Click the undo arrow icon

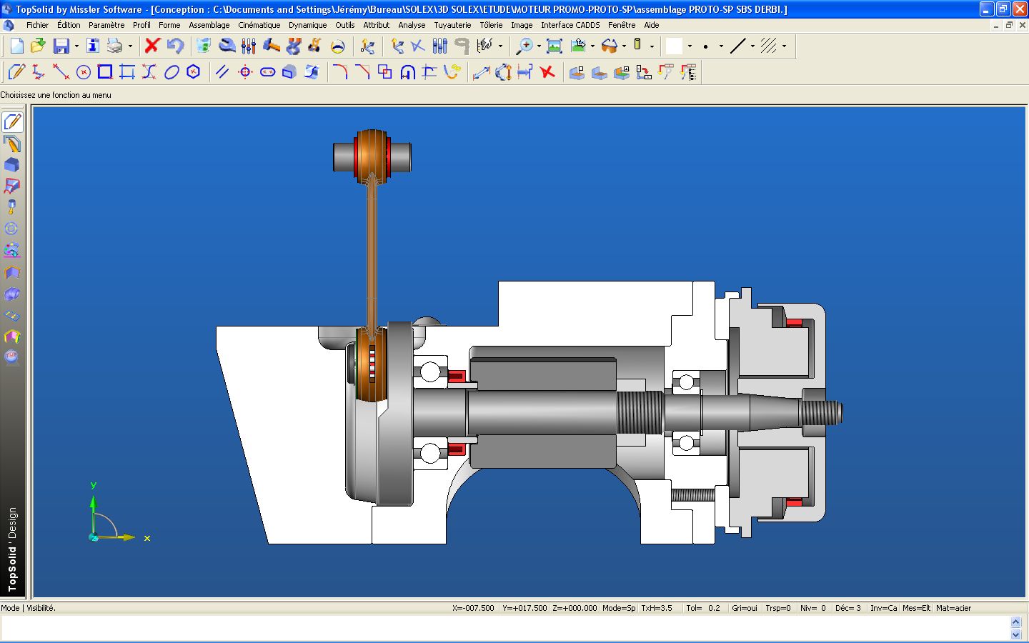pos(175,46)
